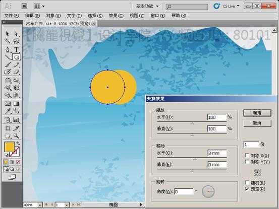Screen dimensions: 279x209
Task: Switch to Draw Behind mode
Action: 12,169
